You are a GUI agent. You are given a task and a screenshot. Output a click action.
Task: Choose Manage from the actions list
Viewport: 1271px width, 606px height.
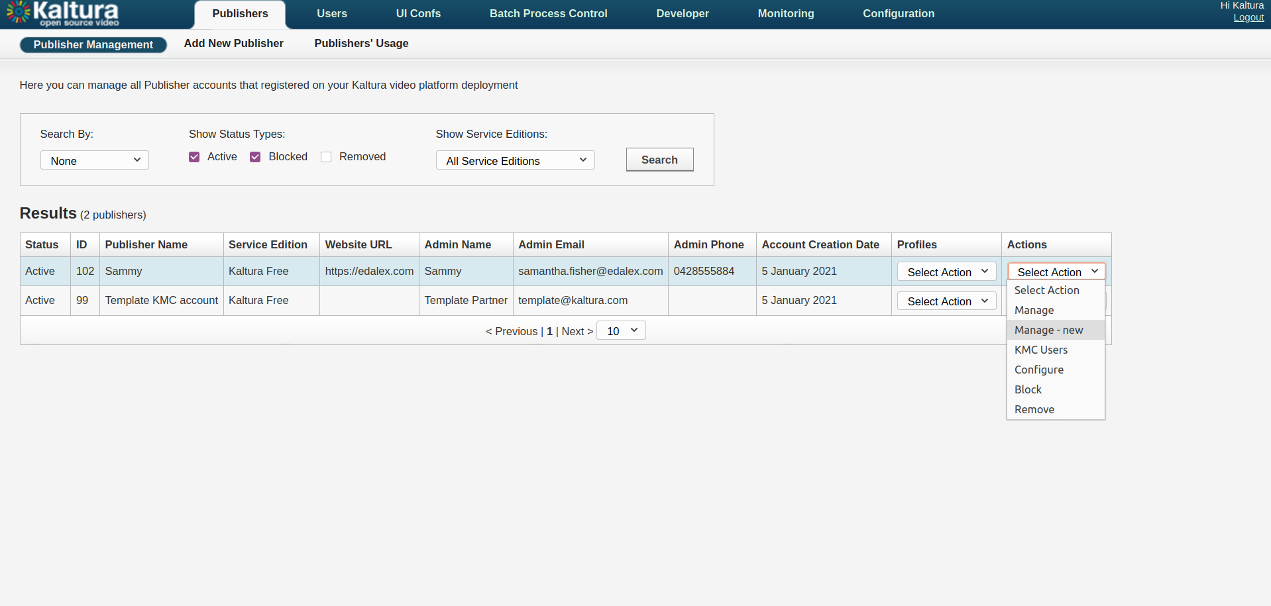point(1056,310)
